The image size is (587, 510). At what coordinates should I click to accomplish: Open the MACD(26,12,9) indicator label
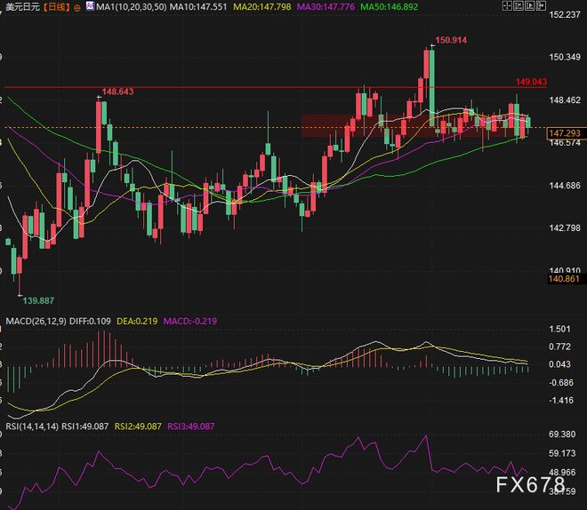coord(36,319)
